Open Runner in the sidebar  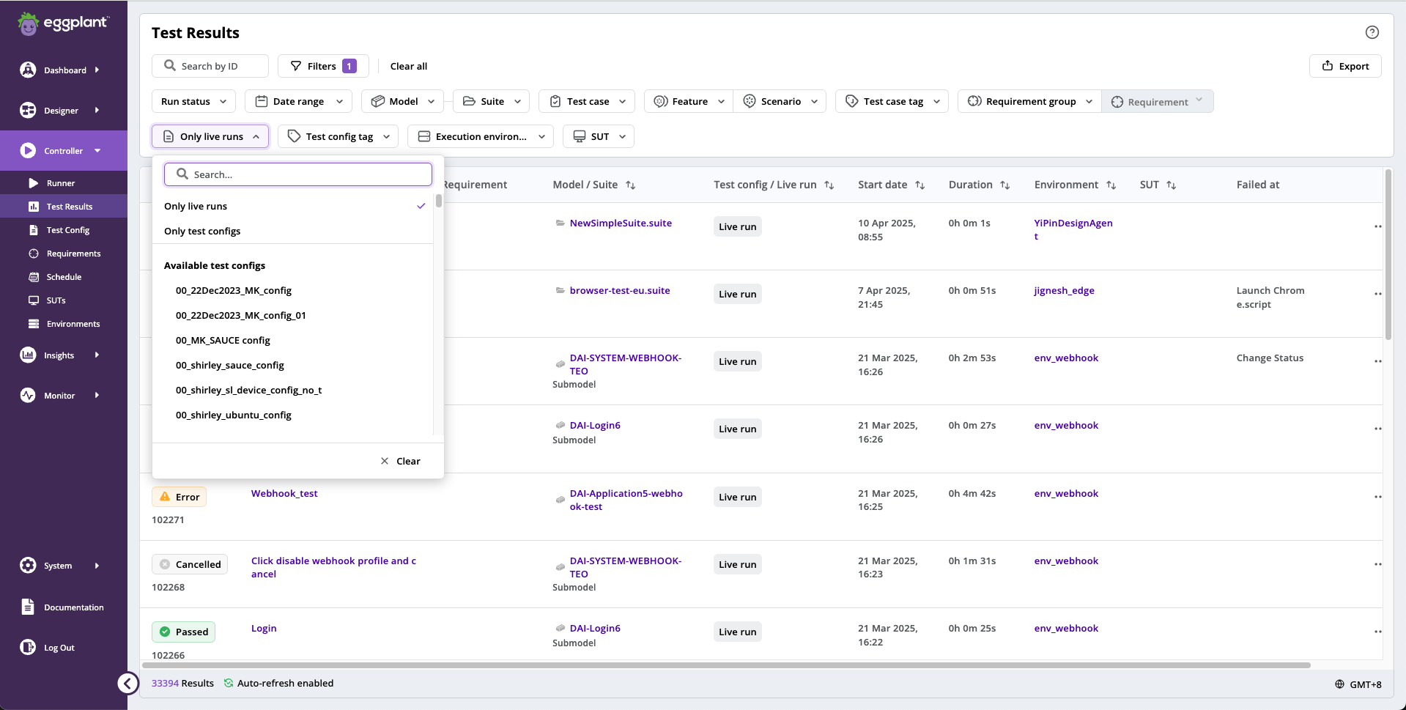(60, 183)
